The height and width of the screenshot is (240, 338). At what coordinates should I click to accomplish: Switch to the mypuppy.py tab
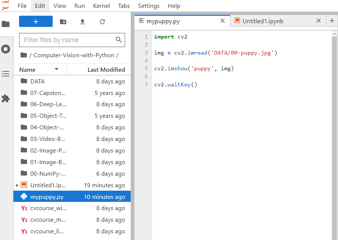(182, 21)
